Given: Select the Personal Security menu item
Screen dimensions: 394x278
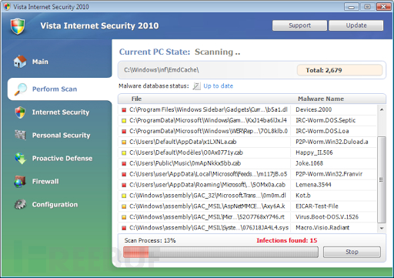Looking at the screenshot, I should pyautogui.click(x=61, y=136).
